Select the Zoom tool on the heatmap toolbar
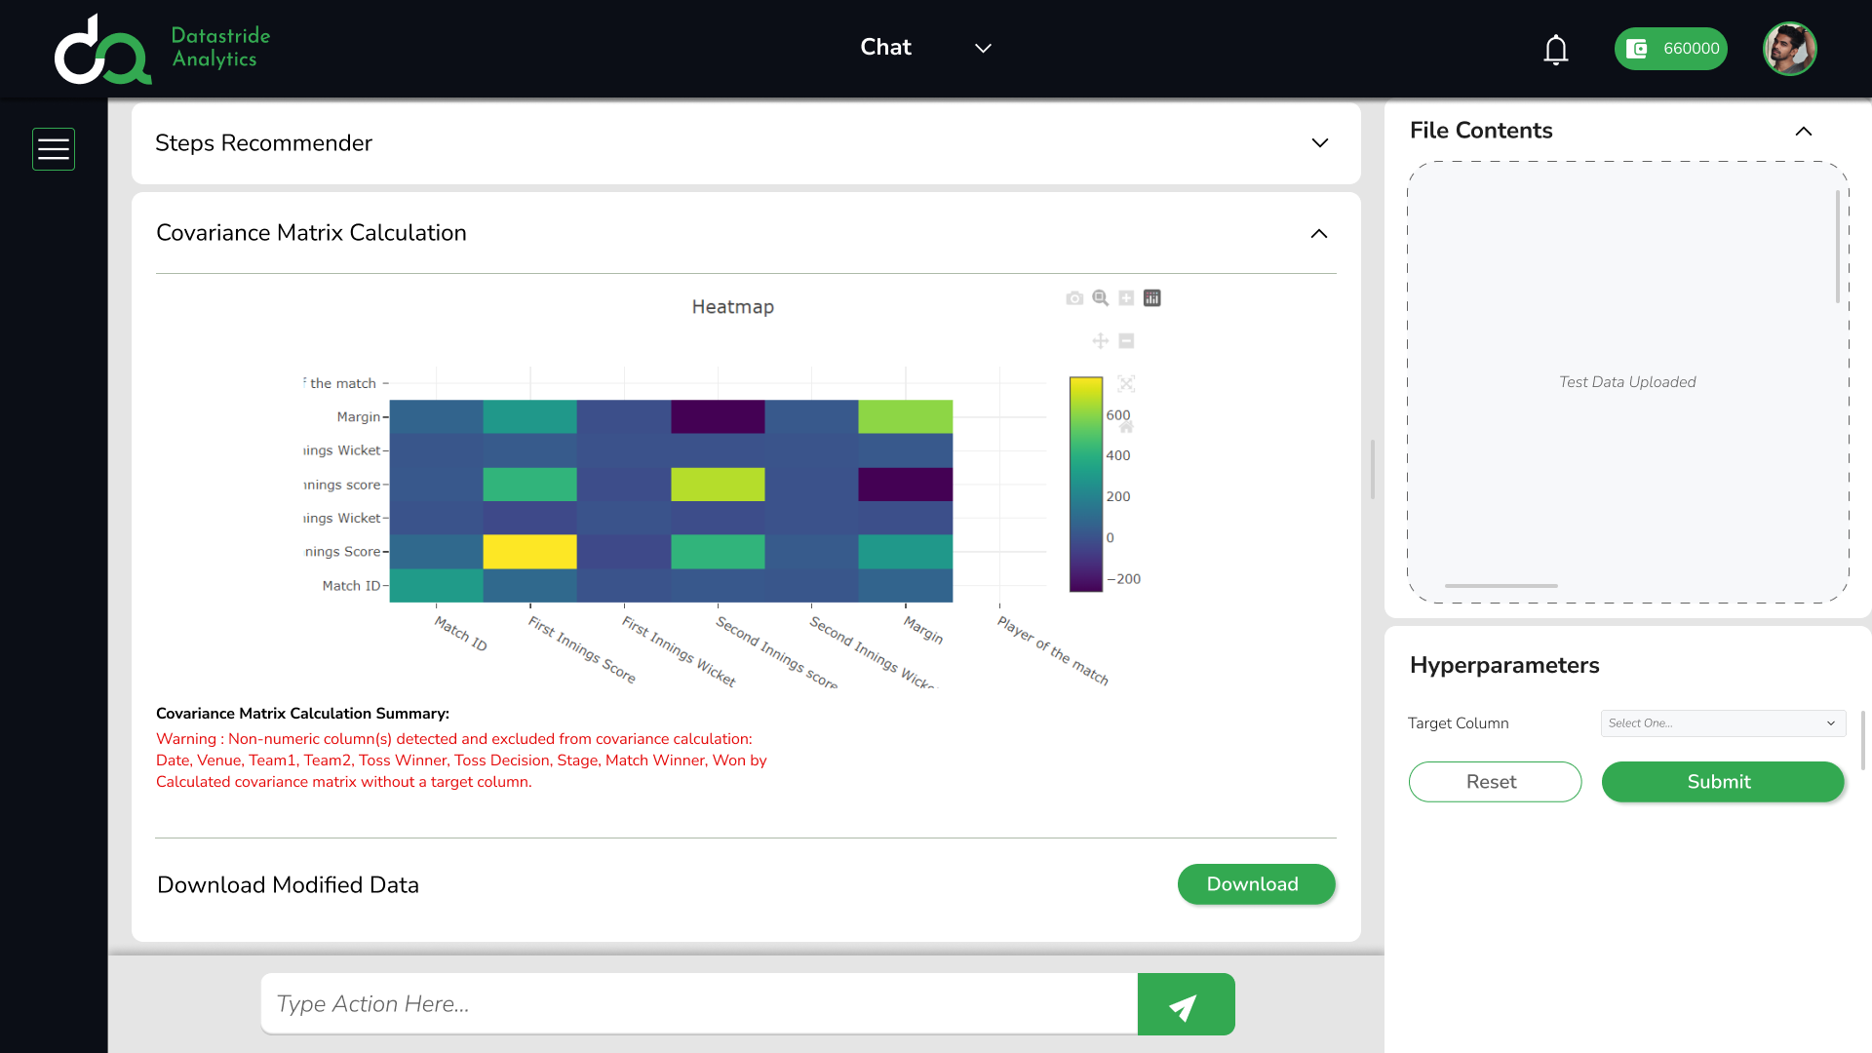 tap(1100, 298)
